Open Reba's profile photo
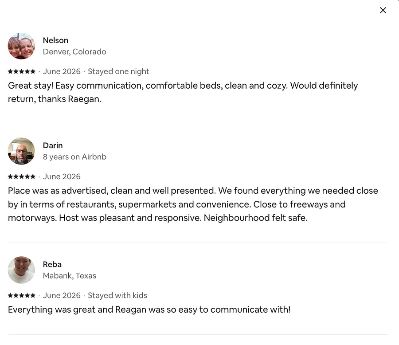The width and height of the screenshot is (399, 345). [x=21, y=270]
